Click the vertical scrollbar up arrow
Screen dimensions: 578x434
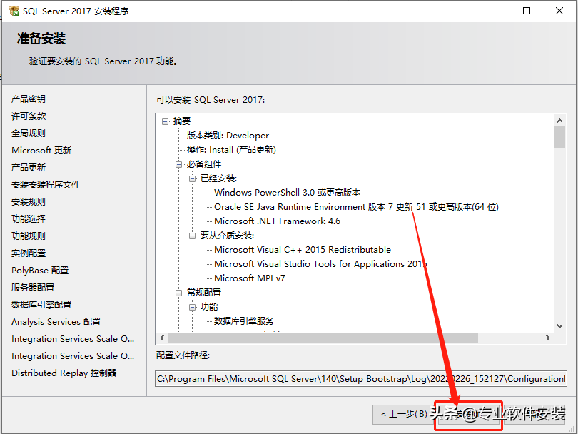click(559, 121)
